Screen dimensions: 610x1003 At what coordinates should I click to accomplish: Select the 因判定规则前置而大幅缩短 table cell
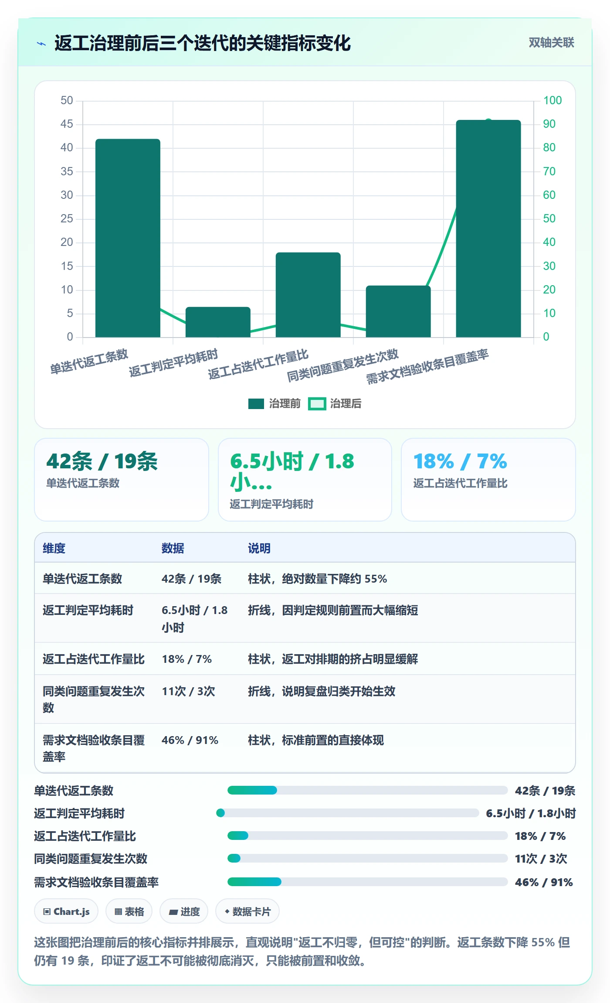(x=333, y=610)
